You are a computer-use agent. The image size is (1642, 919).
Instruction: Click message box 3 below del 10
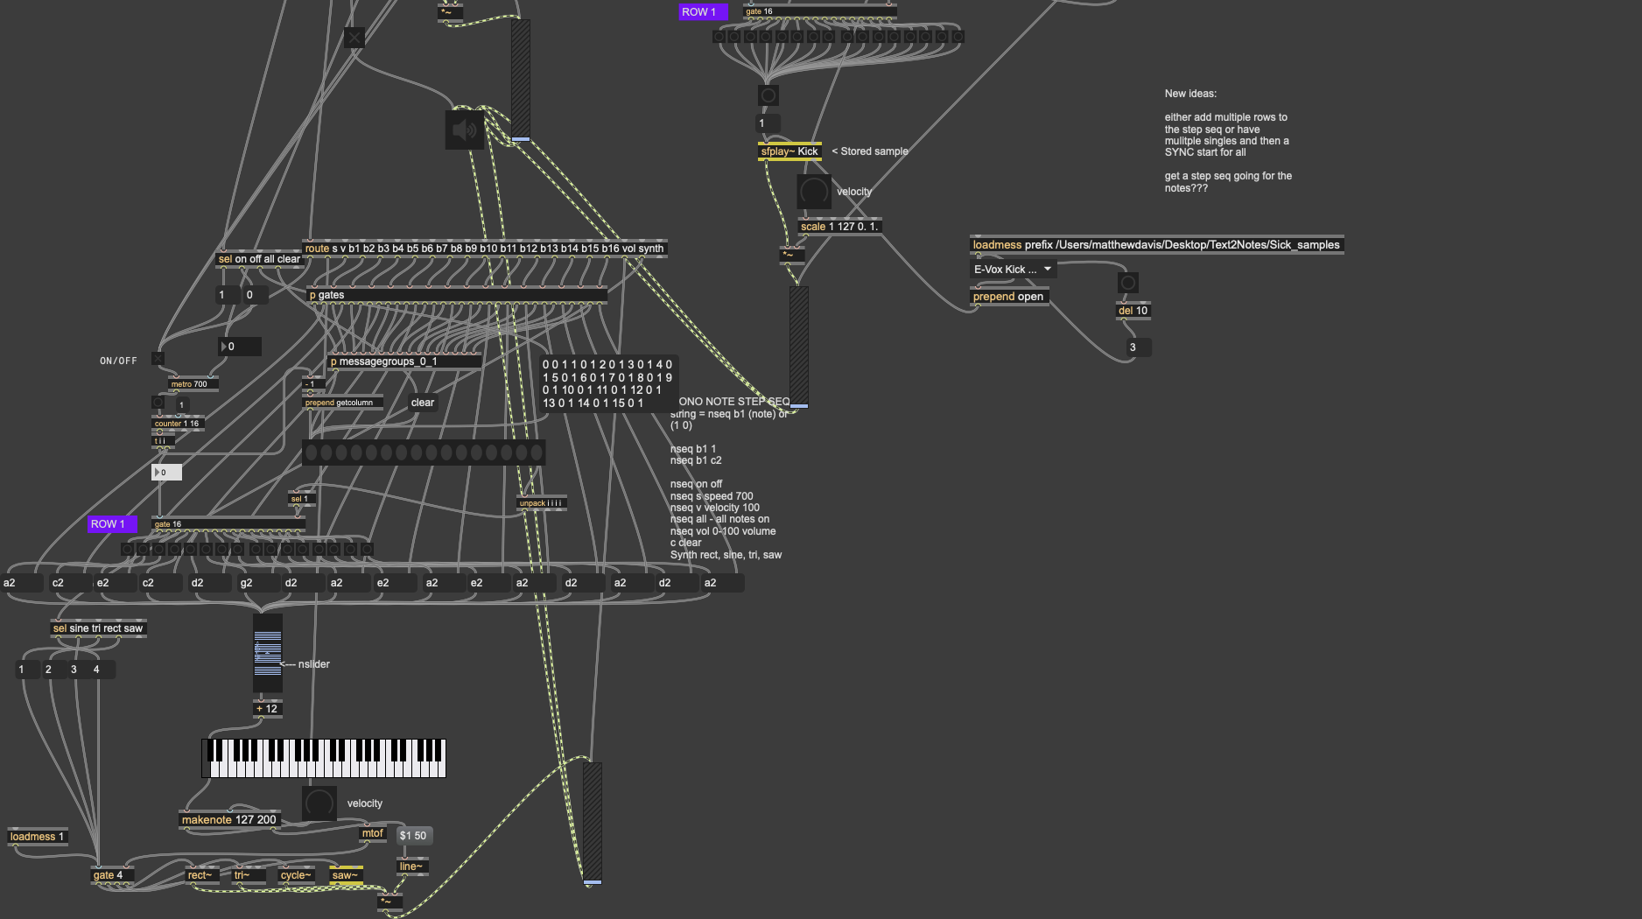(x=1139, y=347)
